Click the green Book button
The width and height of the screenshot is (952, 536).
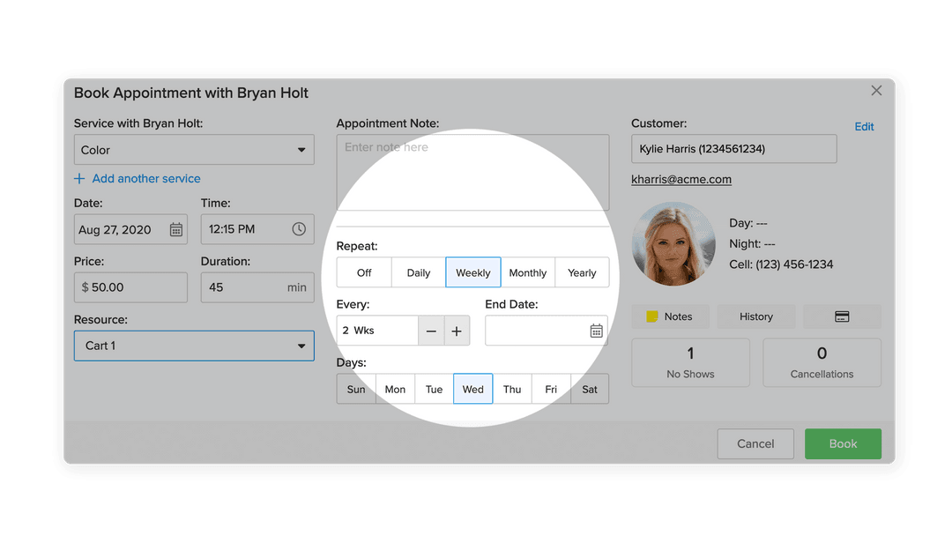[843, 443]
